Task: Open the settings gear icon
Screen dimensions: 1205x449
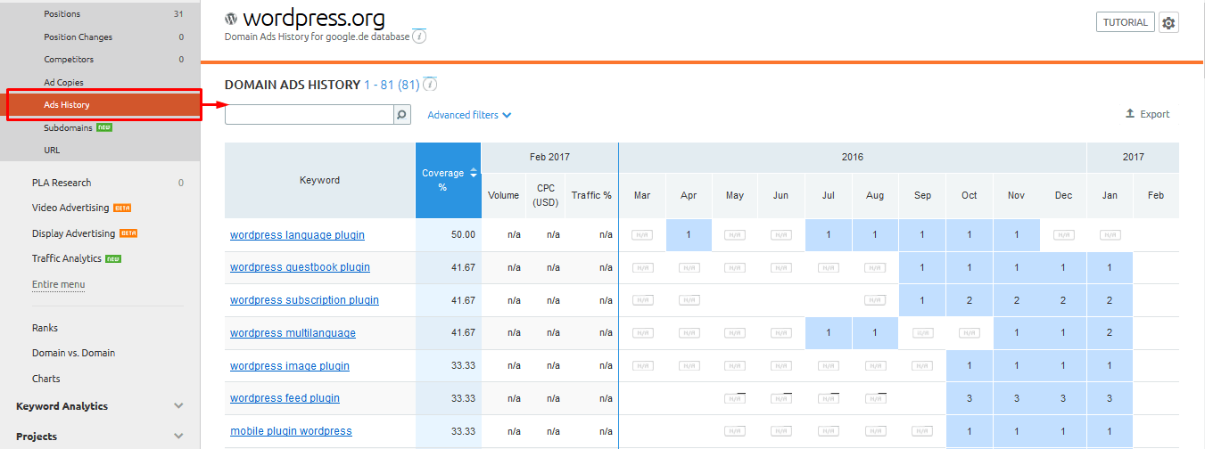Action: 1168,22
